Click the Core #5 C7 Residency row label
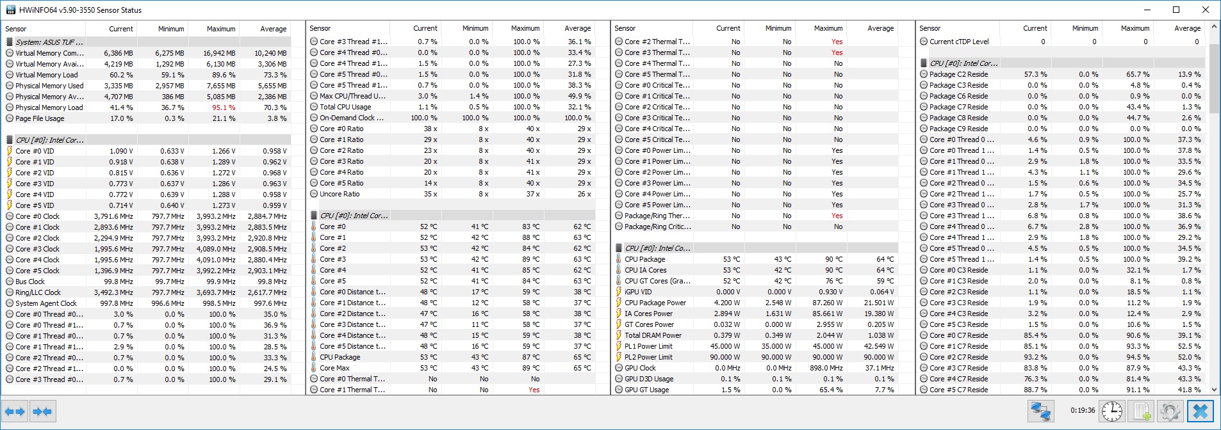1221x430 pixels. click(958, 390)
